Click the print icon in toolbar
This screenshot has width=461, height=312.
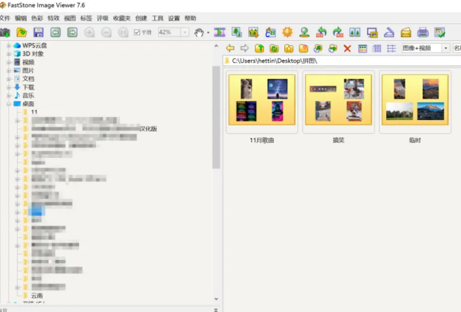pyautogui.click(x=423, y=32)
